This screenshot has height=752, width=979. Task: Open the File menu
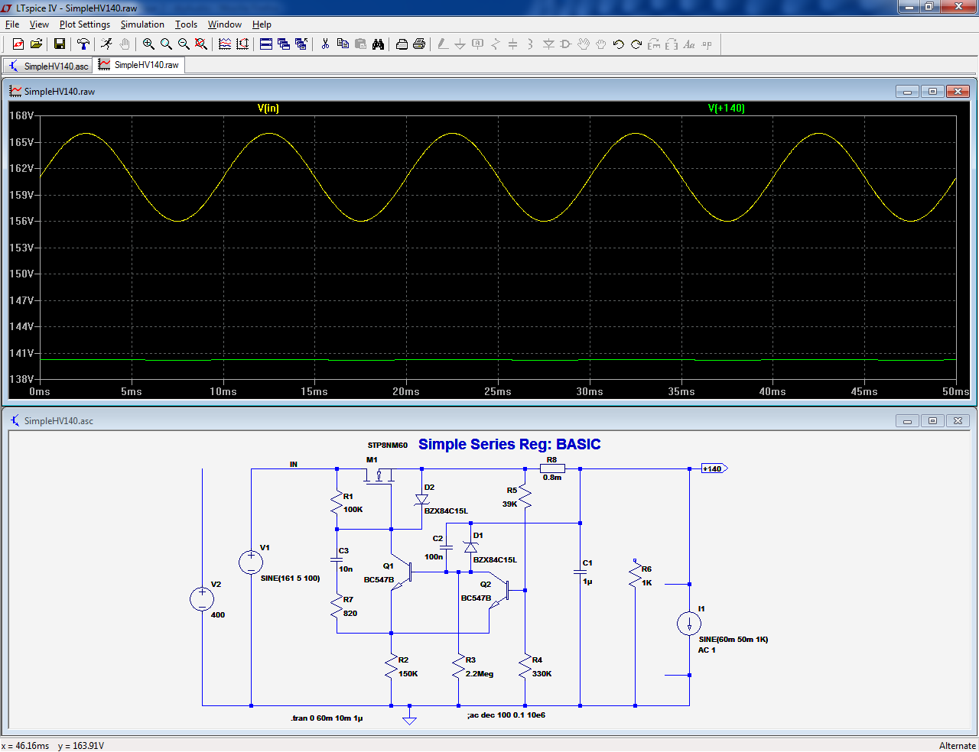click(x=12, y=24)
